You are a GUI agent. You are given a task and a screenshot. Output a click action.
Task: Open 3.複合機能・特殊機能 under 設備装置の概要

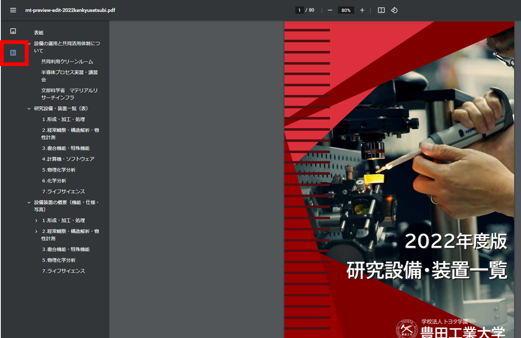tap(66, 249)
